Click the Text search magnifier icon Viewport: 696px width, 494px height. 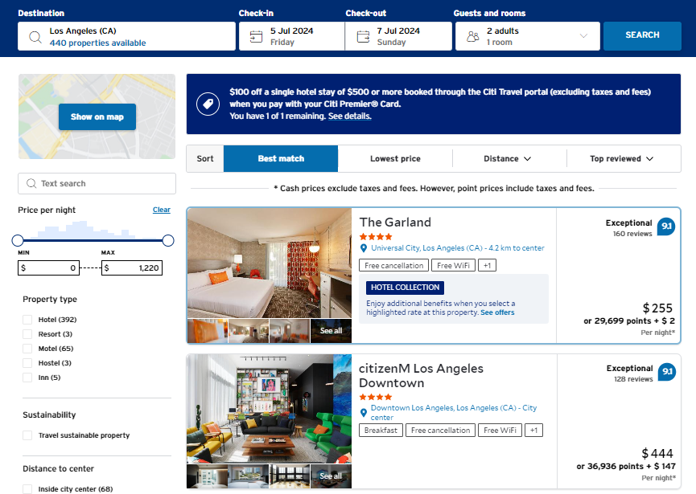pyautogui.click(x=31, y=183)
